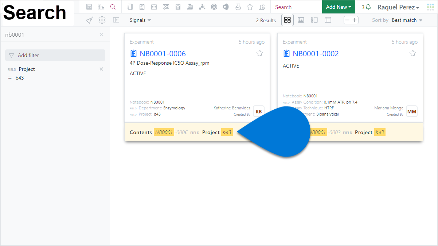Open the experiment clipboard icon in toolbar
The image size is (438, 246).
tap(142, 7)
